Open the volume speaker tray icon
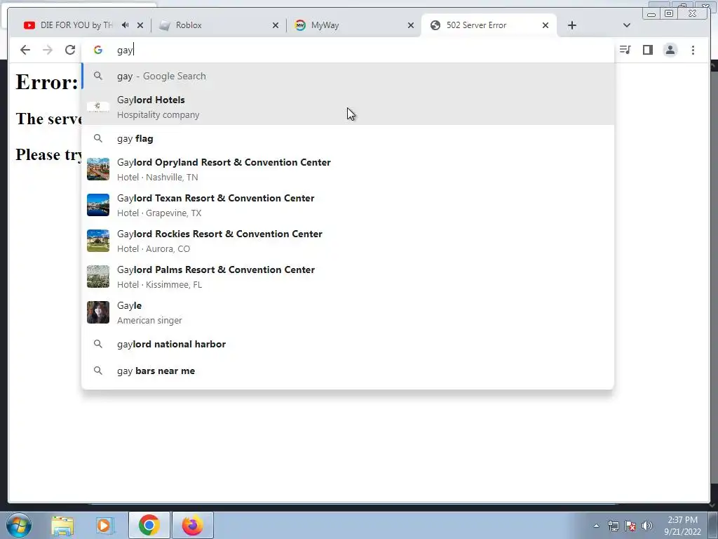 pyautogui.click(x=647, y=526)
